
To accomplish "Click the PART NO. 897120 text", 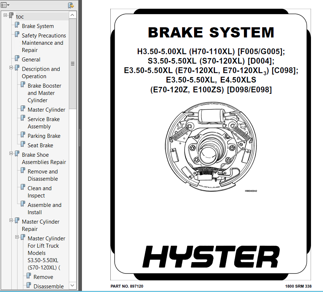I will point(127,286).
